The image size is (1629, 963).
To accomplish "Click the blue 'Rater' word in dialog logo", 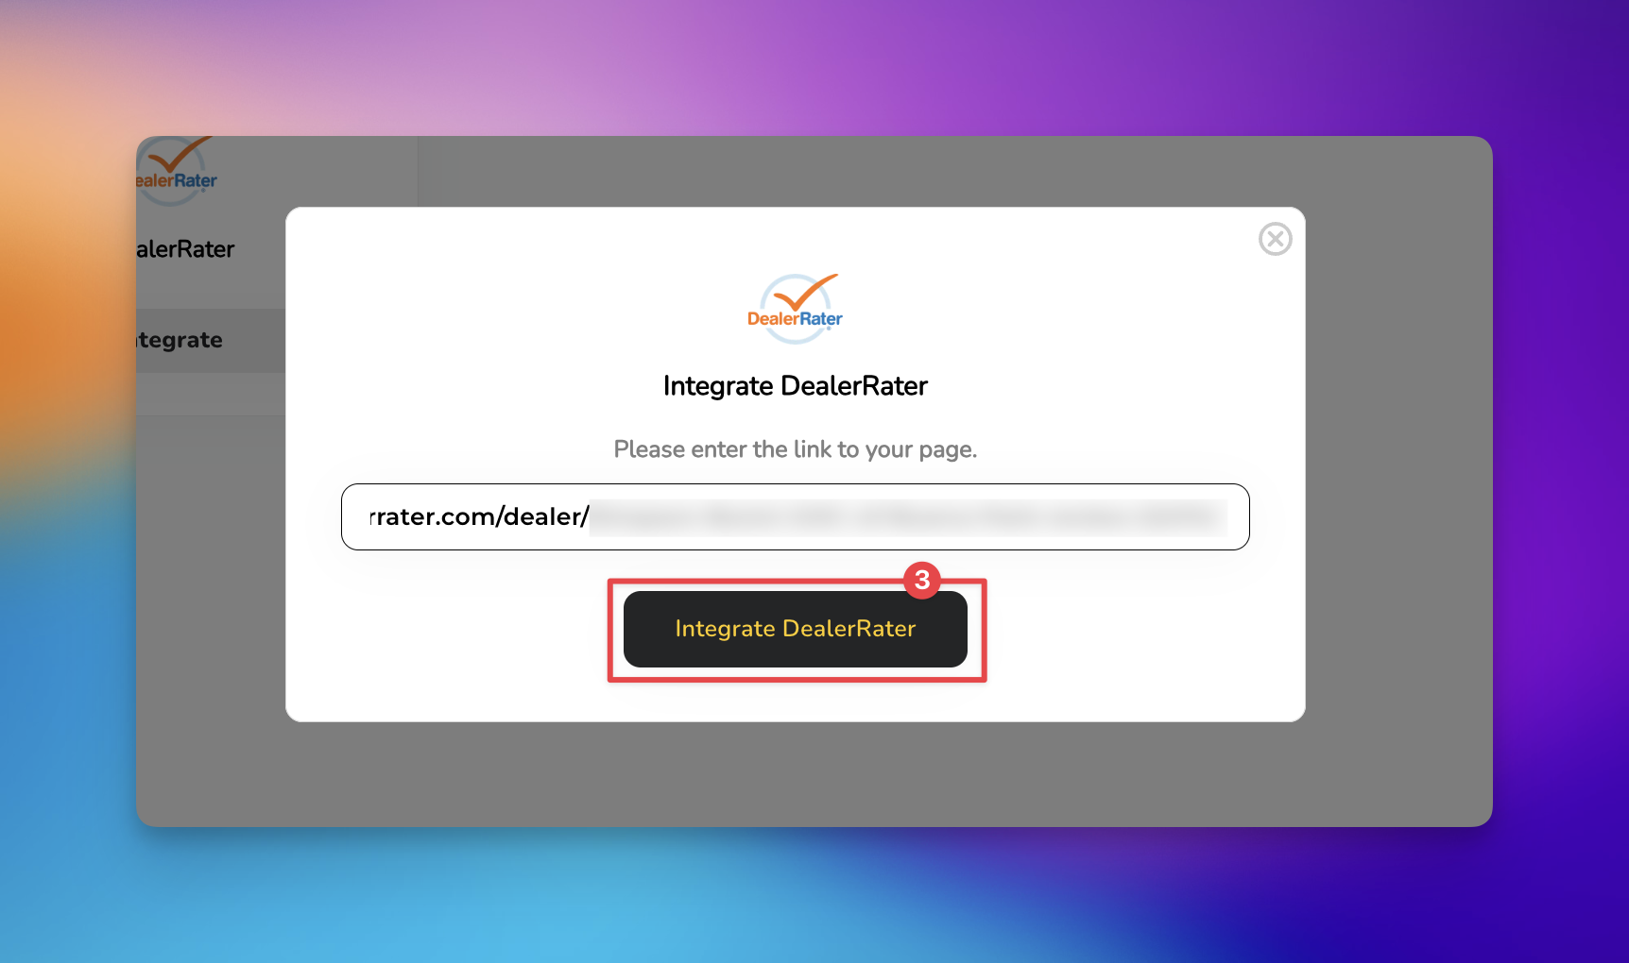I will pos(821,319).
